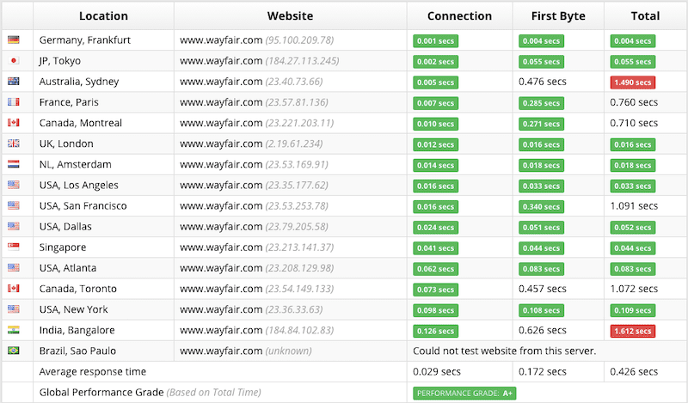
Task: Select the Germany, Frankfurt location cell
Action: click(103, 40)
